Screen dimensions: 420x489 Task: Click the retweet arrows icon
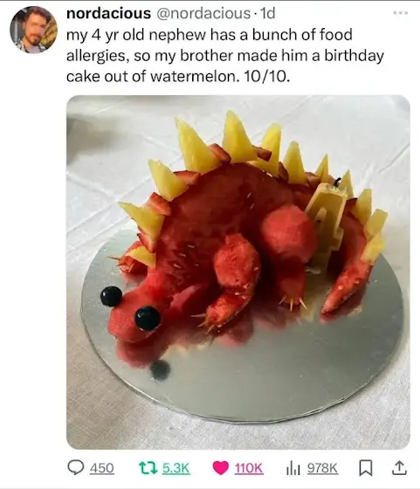[148, 468]
